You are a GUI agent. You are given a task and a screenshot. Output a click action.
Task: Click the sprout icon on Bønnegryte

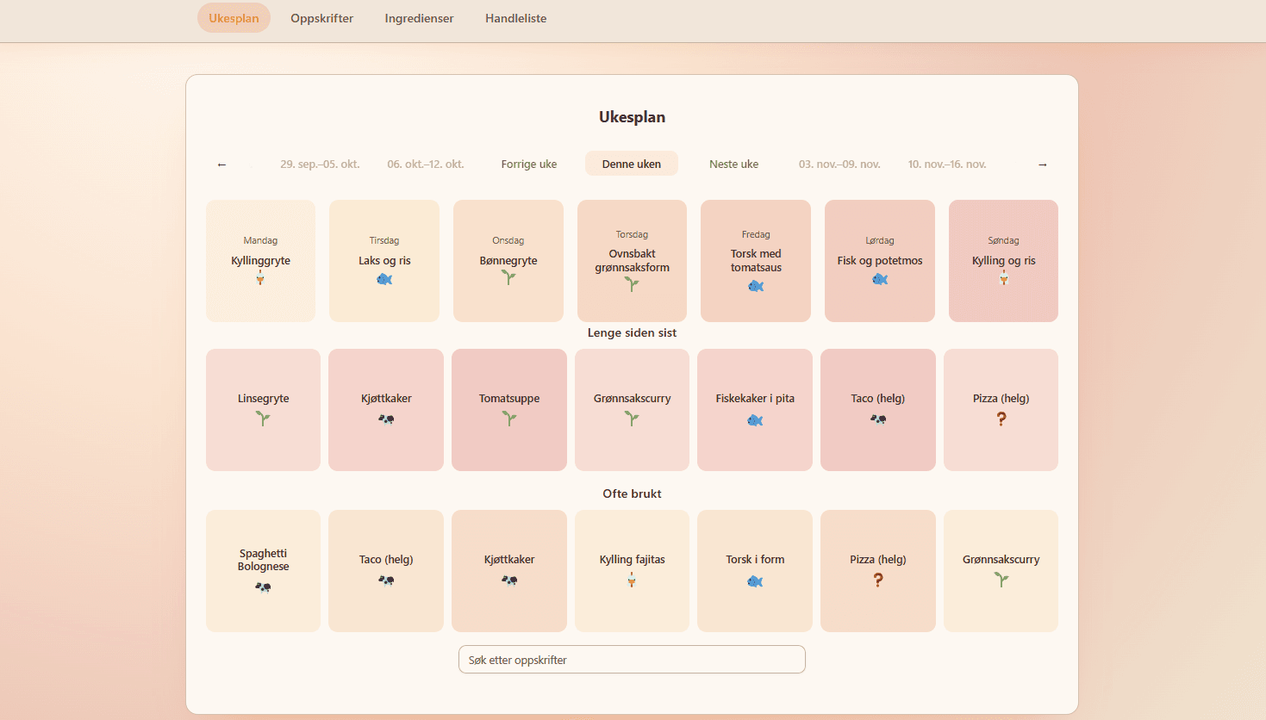(x=508, y=279)
